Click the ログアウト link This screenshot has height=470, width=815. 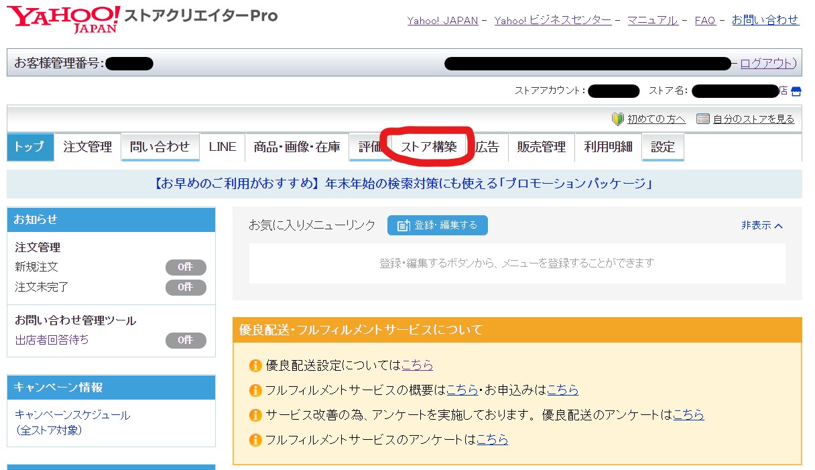[766, 64]
